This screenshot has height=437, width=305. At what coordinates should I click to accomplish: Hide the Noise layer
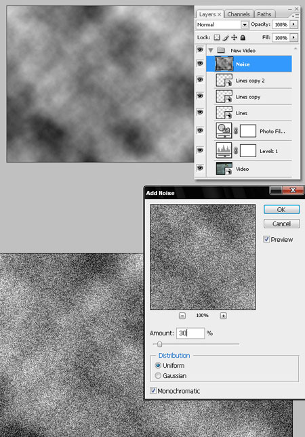pos(200,64)
